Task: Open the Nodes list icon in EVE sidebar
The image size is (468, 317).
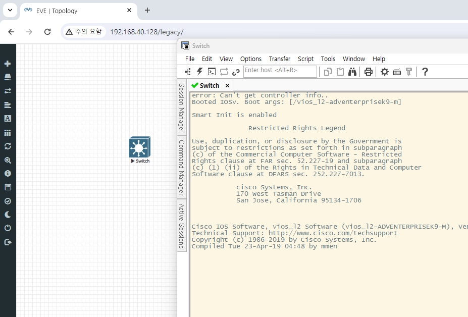Action: (8, 77)
